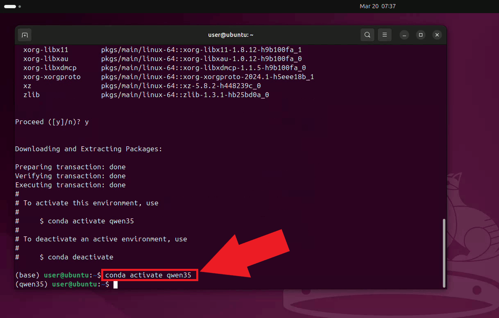Click the zlib package name

tap(32, 95)
